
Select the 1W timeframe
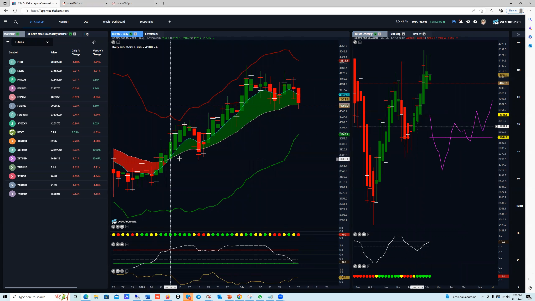pos(518,179)
